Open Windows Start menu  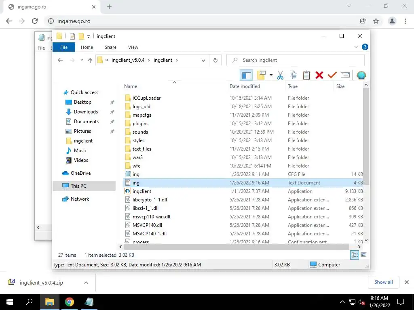point(10,302)
